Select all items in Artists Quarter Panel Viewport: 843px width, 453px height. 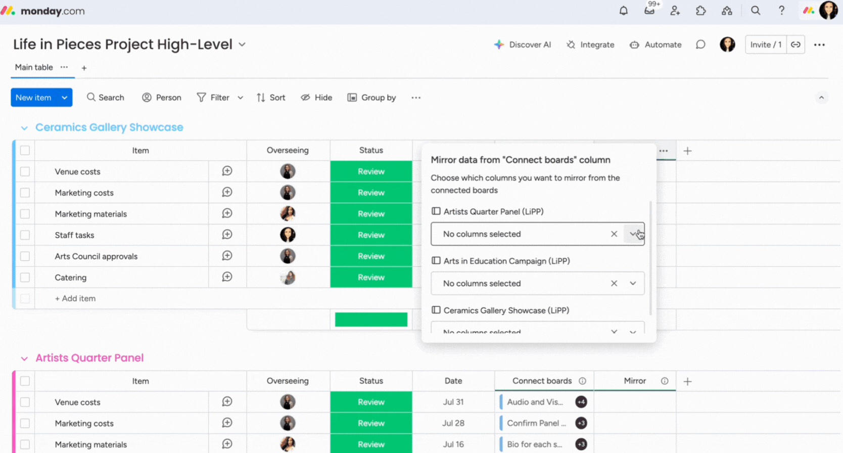(x=25, y=381)
